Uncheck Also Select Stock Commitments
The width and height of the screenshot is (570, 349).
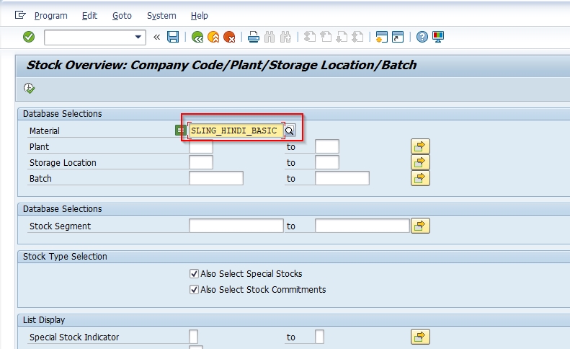[x=194, y=290]
